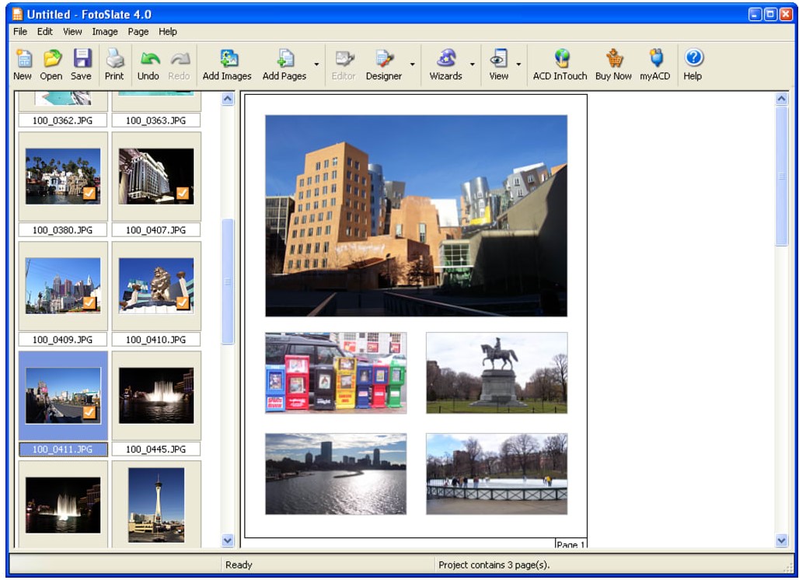799x580 pixels.
Task: Save the project using the Save icon
Action: click(81, 65)
